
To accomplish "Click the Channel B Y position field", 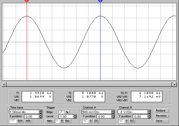I will pos(140,116).
